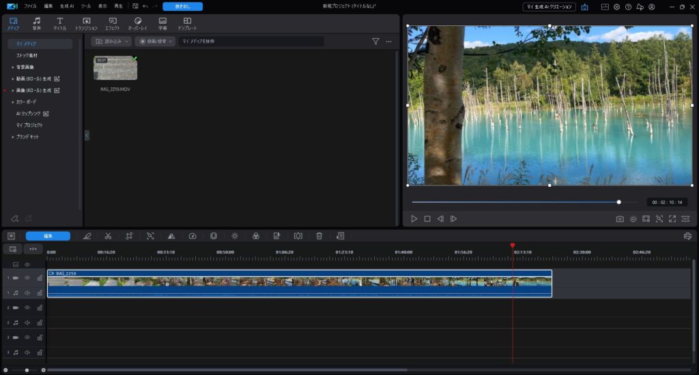Expand the ブランド キット item

(x=12, y=137)
